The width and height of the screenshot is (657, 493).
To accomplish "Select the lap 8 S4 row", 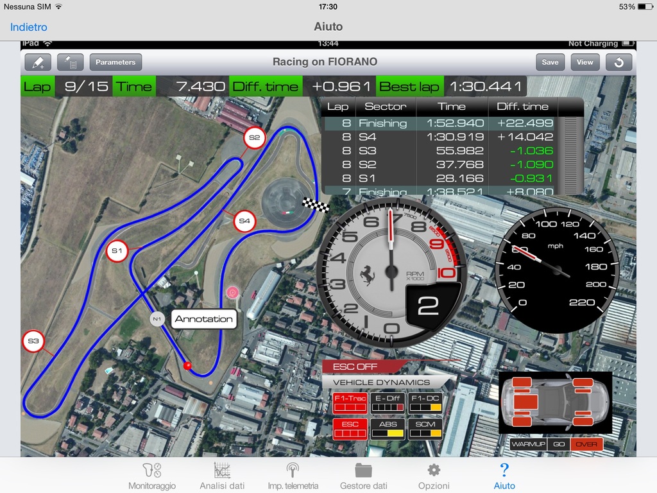I will [x=439, y=137].
